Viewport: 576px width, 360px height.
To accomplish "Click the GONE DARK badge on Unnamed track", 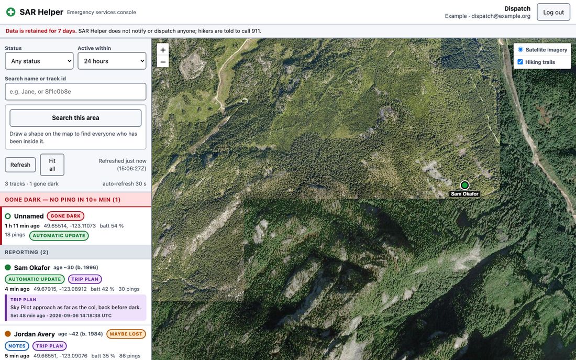I will tap(65, 216).
